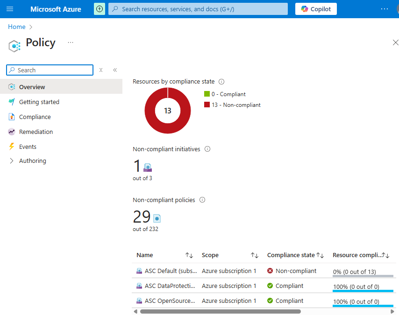Click the horizontal scrollbar thumb

(x=221, y=311)
